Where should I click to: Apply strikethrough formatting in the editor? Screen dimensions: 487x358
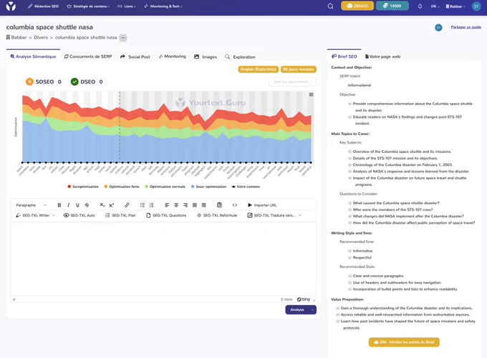[x=87, y=205]
